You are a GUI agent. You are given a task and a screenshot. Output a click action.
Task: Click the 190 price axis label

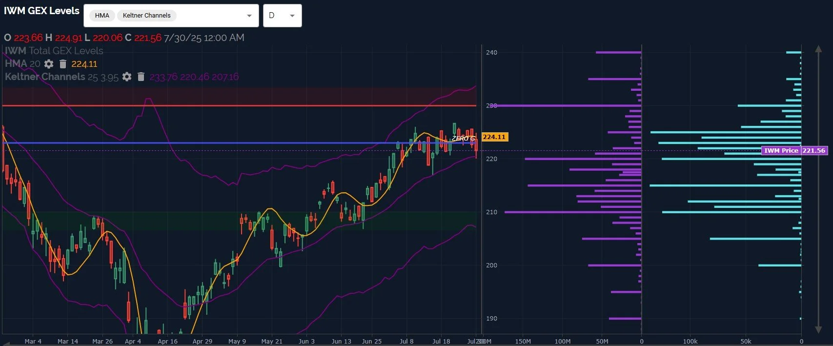tap(491, 319)
